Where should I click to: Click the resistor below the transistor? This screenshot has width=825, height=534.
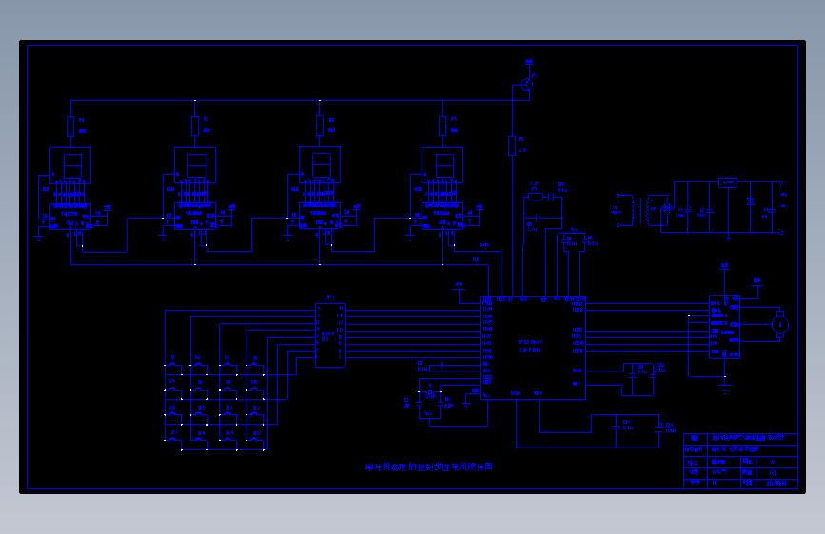[x=512, y=145]
